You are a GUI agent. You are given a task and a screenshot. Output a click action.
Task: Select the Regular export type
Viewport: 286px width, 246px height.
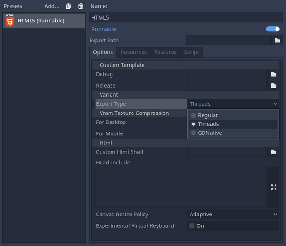pyautogui.click(x=208, y=115)
